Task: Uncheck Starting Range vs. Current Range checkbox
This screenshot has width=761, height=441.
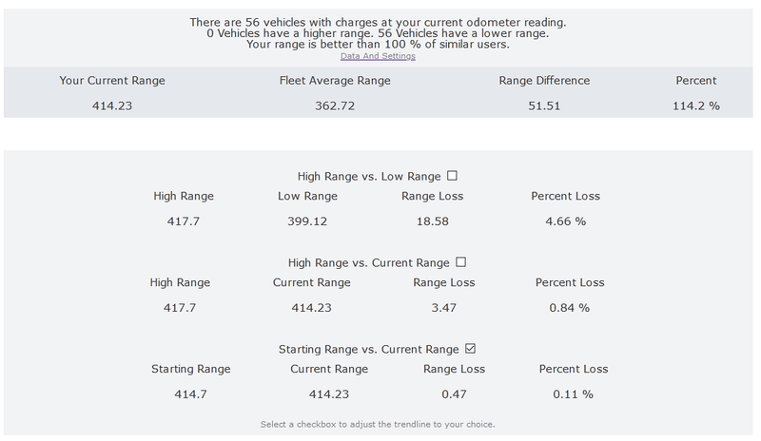Action: (469, 349)
